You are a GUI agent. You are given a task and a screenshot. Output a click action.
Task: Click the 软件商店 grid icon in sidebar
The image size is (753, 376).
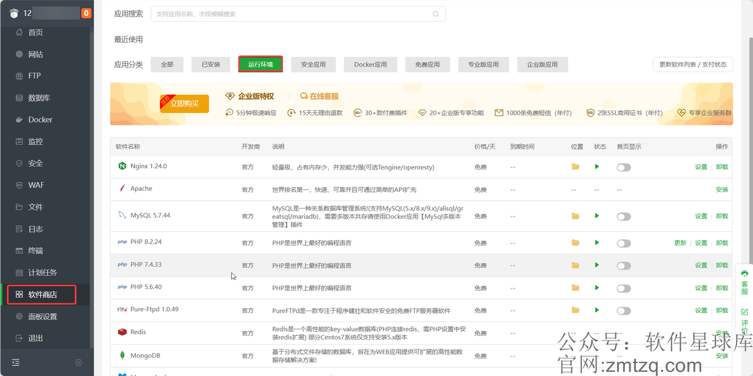[19, 294]
